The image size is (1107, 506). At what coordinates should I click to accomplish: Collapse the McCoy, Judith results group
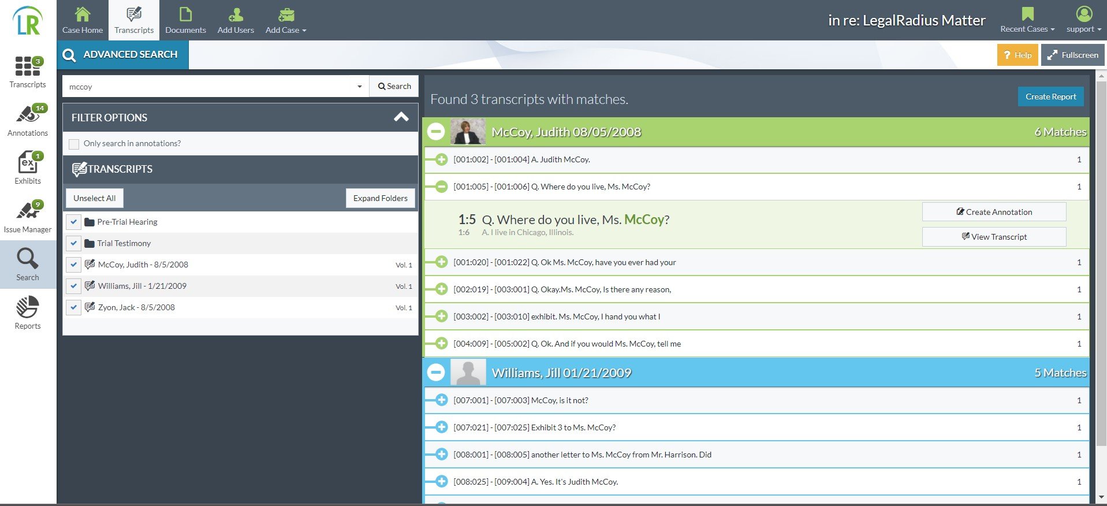point(436,132)
